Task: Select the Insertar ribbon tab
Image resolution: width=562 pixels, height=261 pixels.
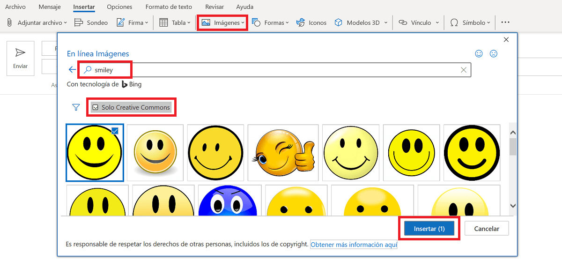Action: [84, 7]
